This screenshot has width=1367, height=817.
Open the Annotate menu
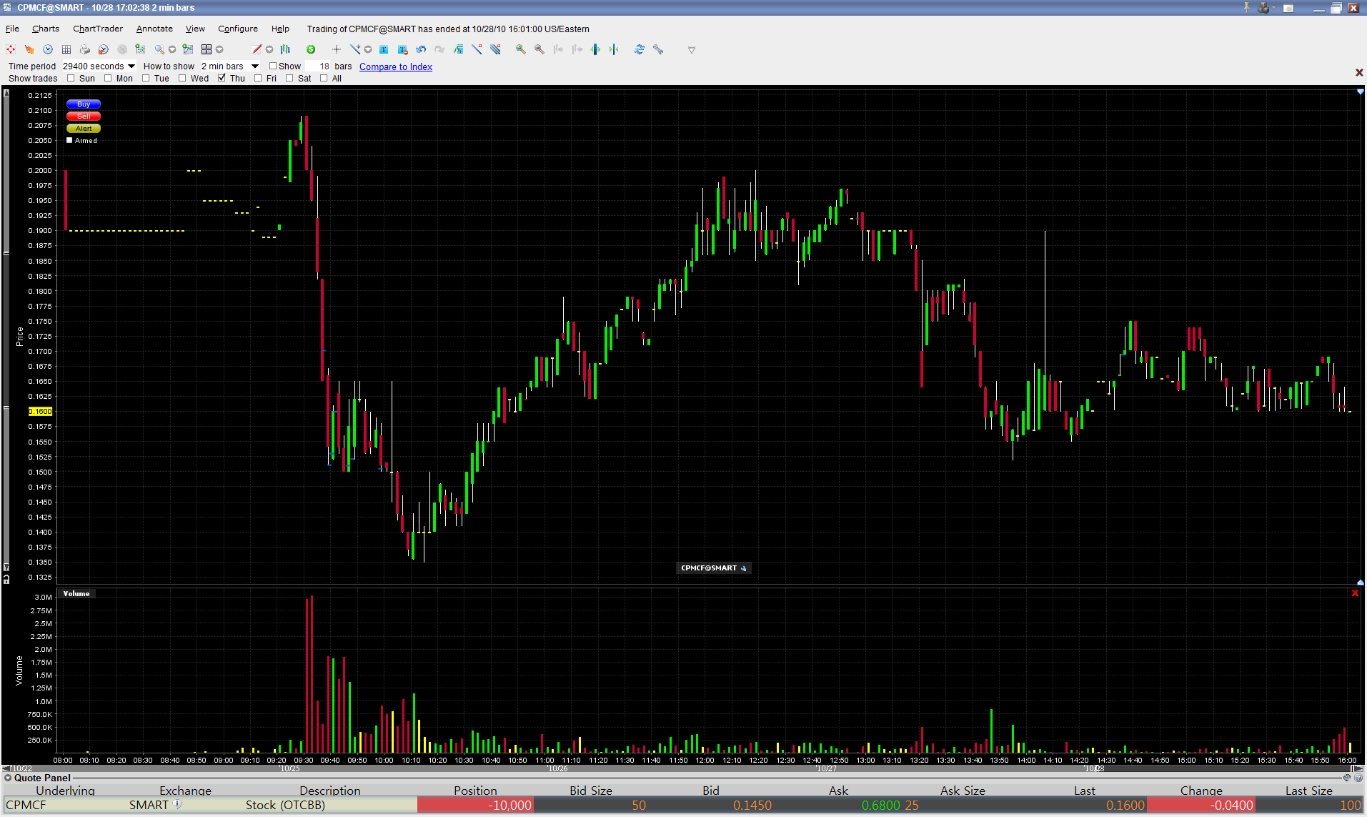pyautogui.click(x=154, y=29)
